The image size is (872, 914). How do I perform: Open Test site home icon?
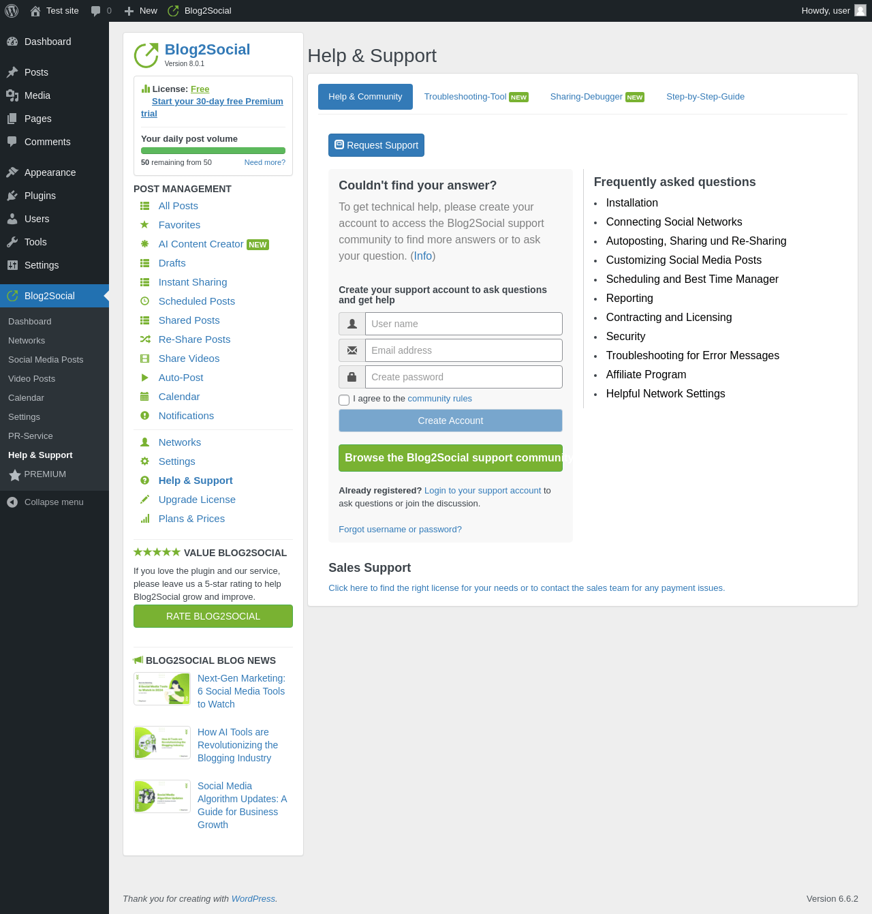[35, 11]
